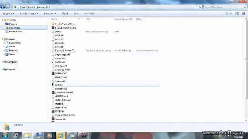Select Downloads in Favorites
This screenshot has height=139, width=248.
15,27
